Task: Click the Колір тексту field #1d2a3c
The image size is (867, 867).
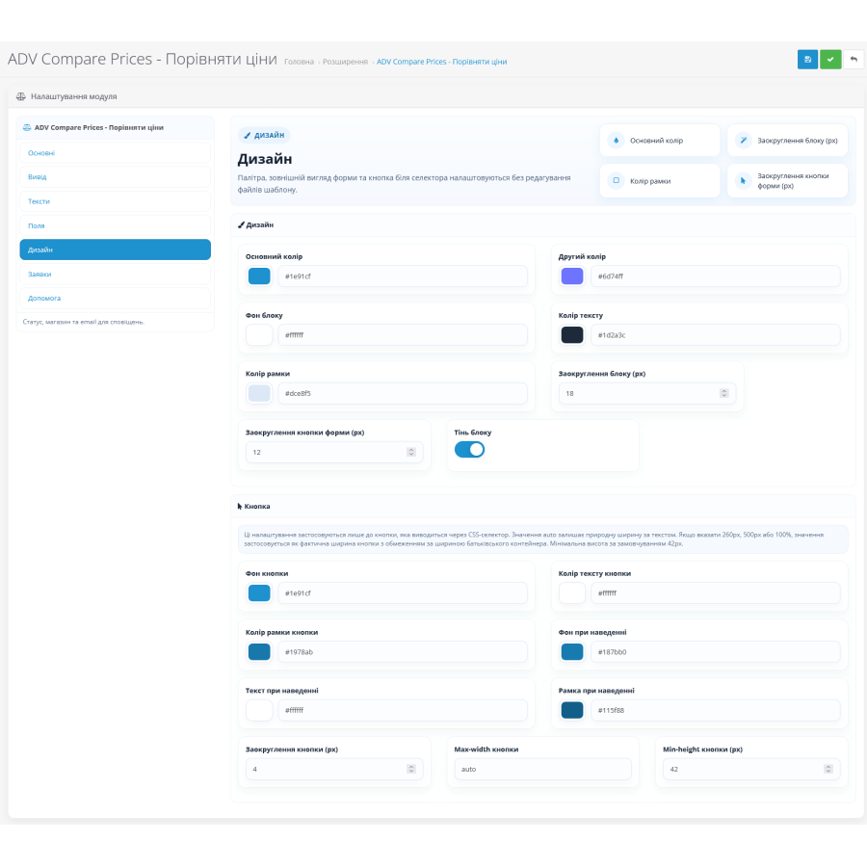Action: [716, 334]
